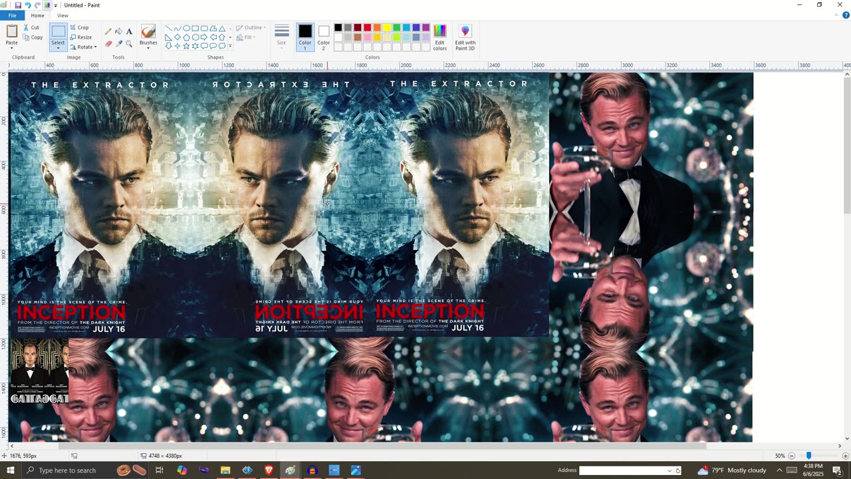851x479 pixels.
Task: Choose the Five-point star shape
Action: click(186, 46)
